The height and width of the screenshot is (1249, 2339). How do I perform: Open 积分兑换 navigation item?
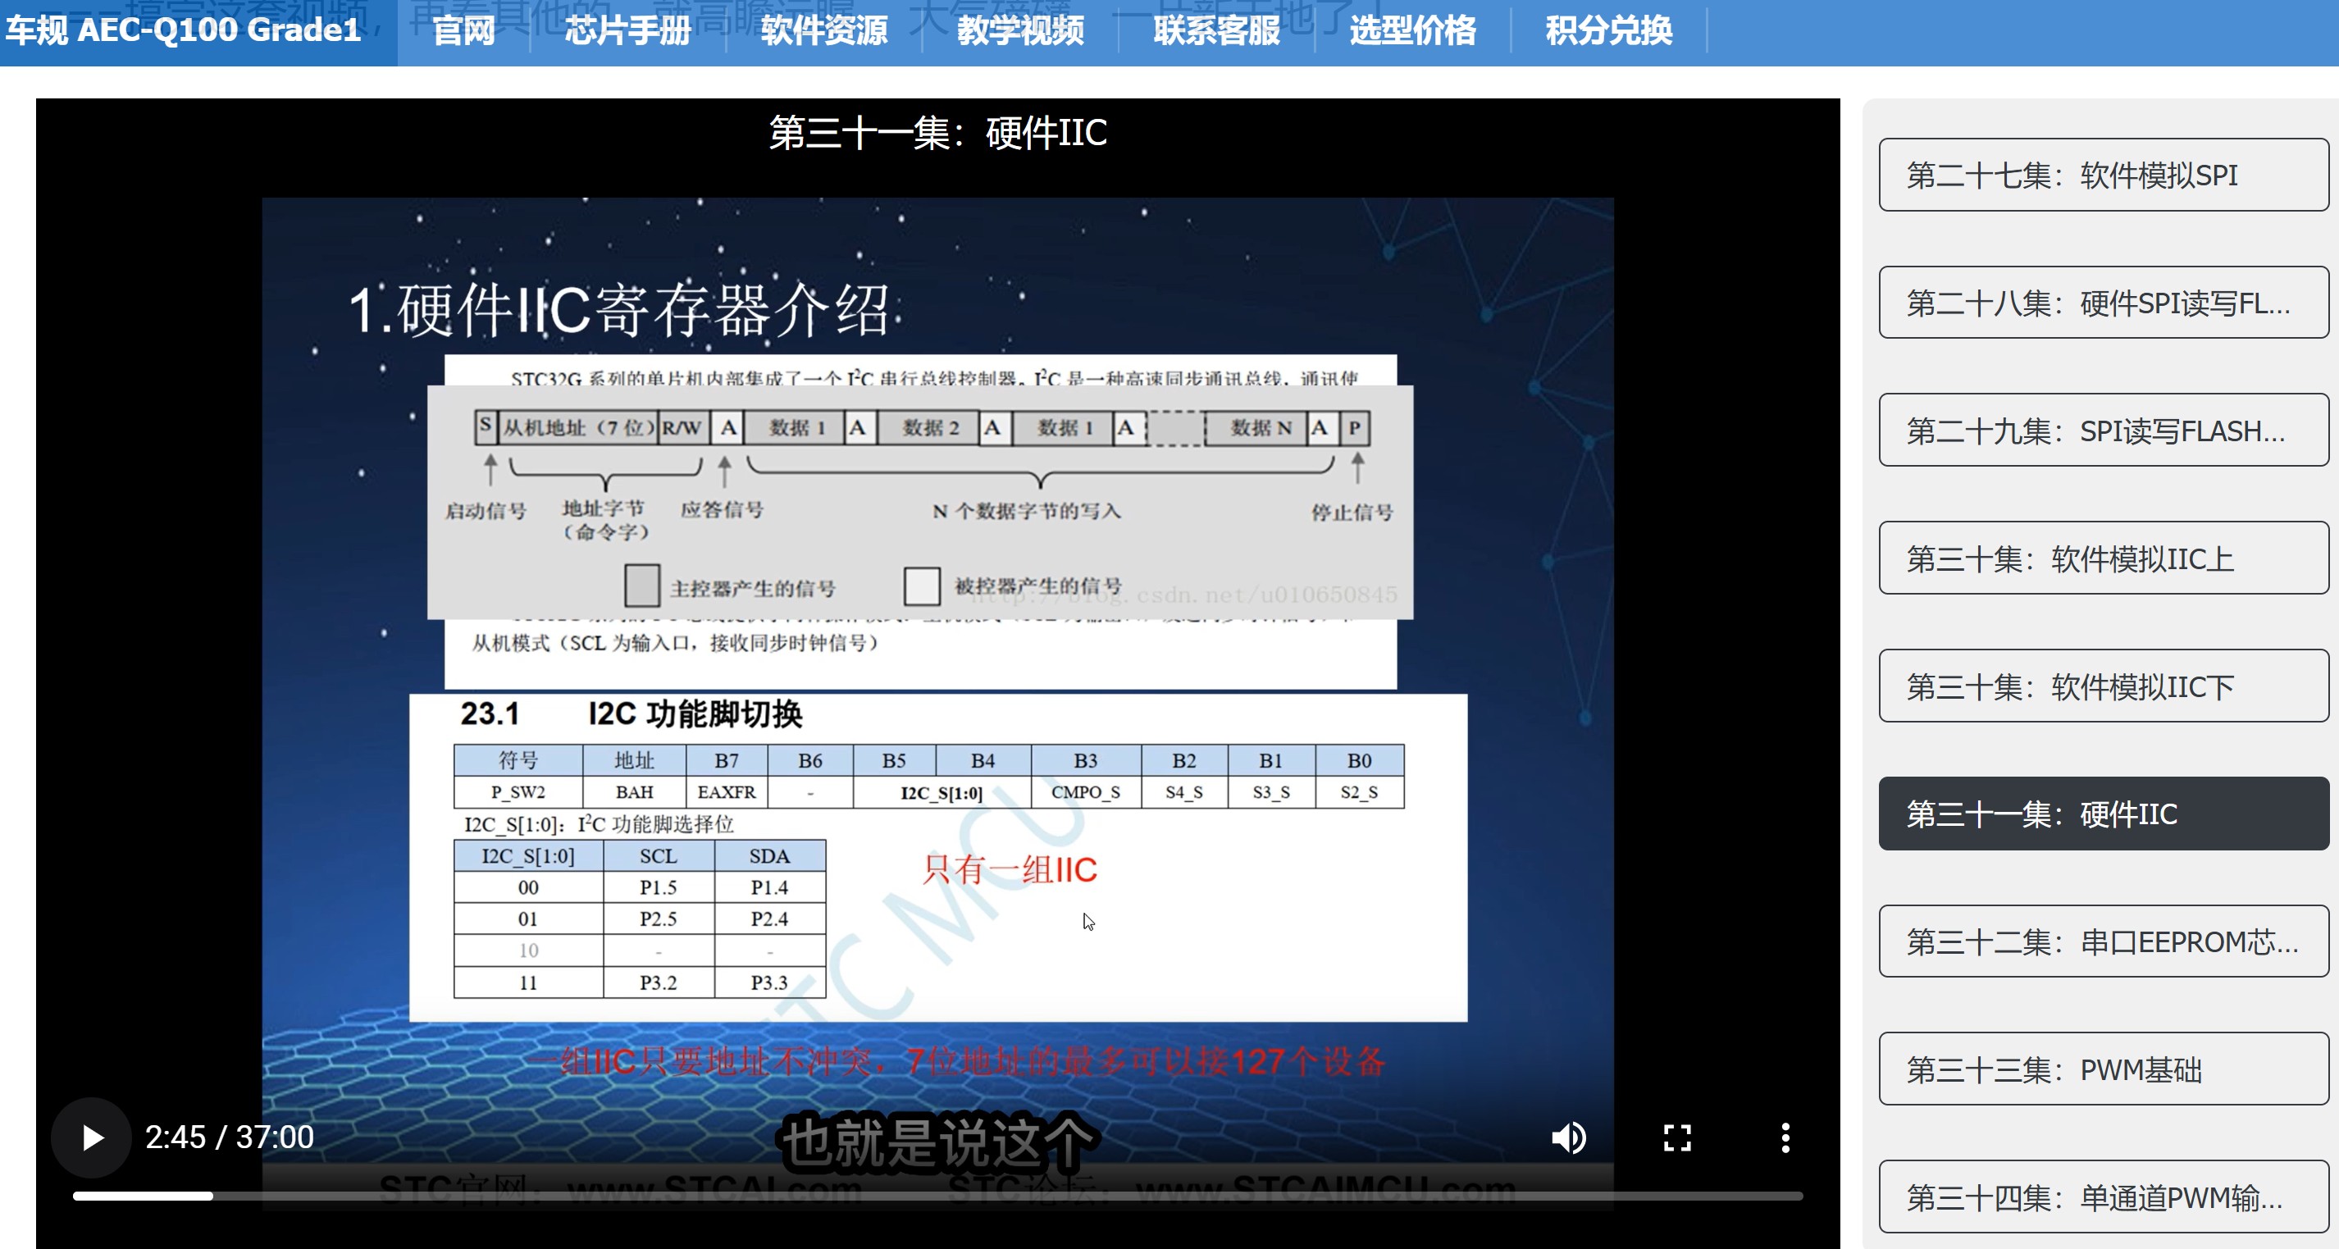tap(1608, 31)
